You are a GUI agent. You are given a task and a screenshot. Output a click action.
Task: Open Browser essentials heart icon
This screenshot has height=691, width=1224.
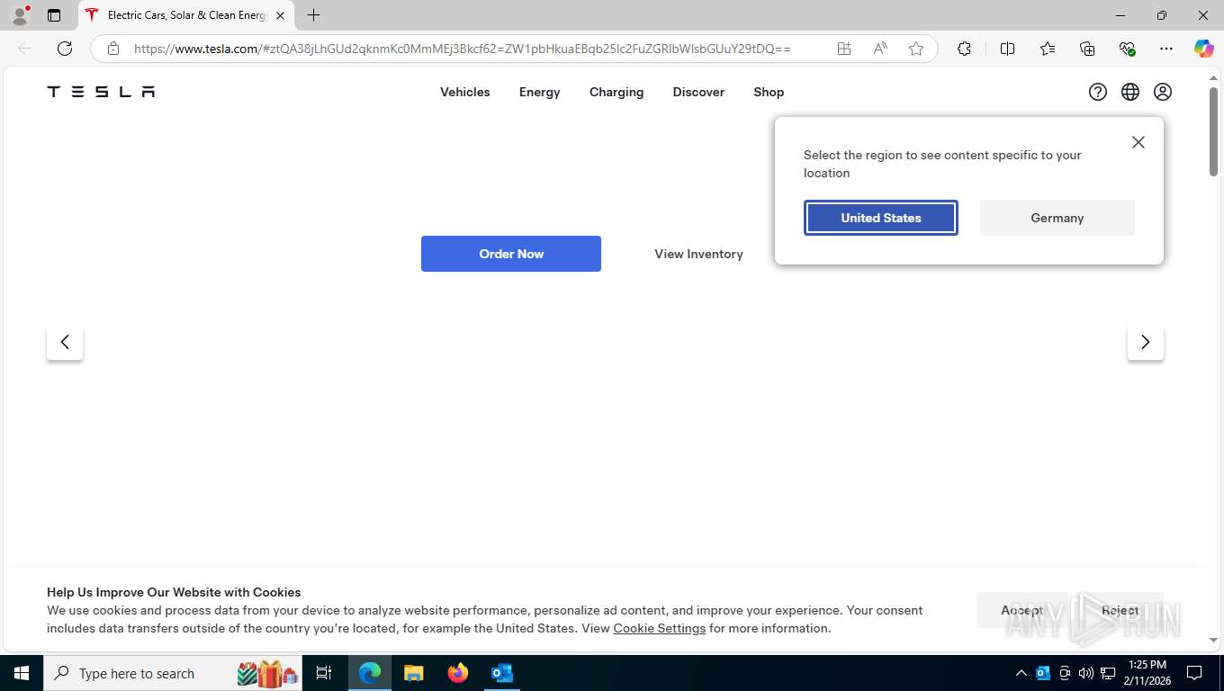(x=1127, y=49)
